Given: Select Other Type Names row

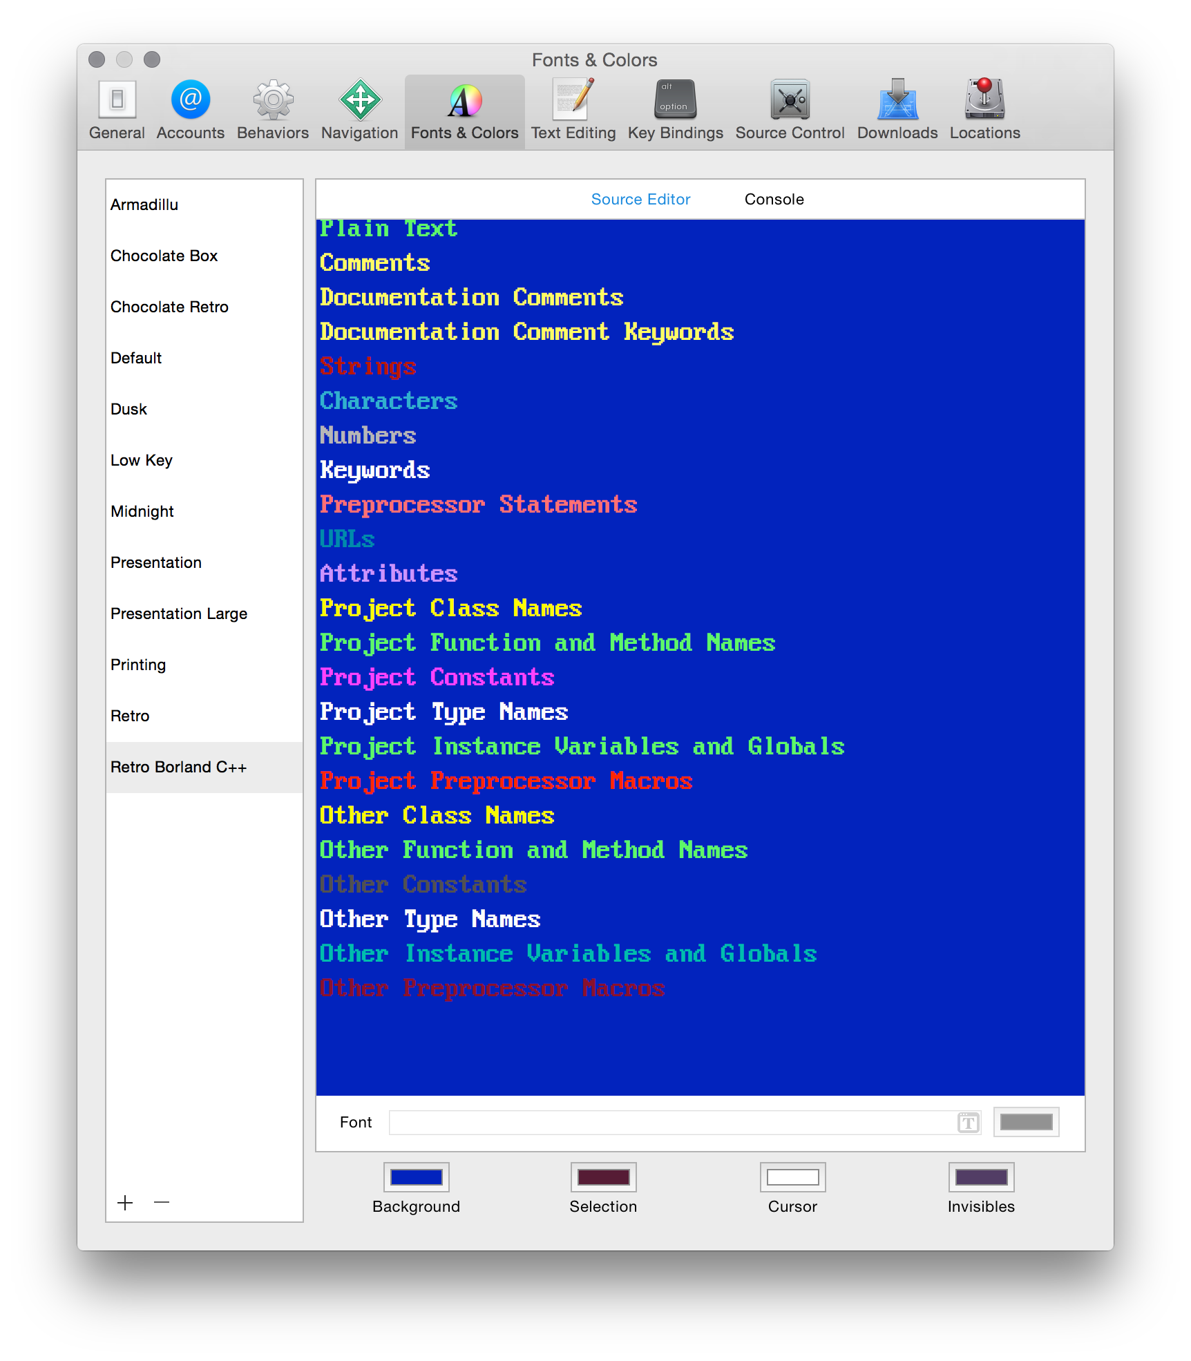Looking at the screenshot, I should click(x=701, y=919).
